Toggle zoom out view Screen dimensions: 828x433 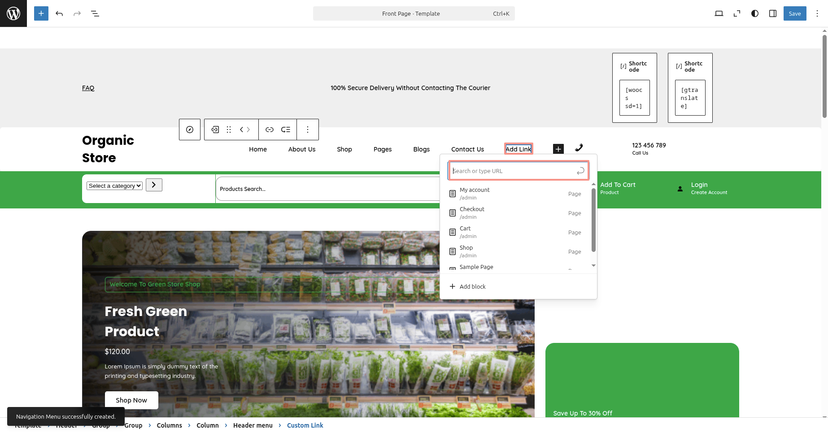click(x=737, y=13)
